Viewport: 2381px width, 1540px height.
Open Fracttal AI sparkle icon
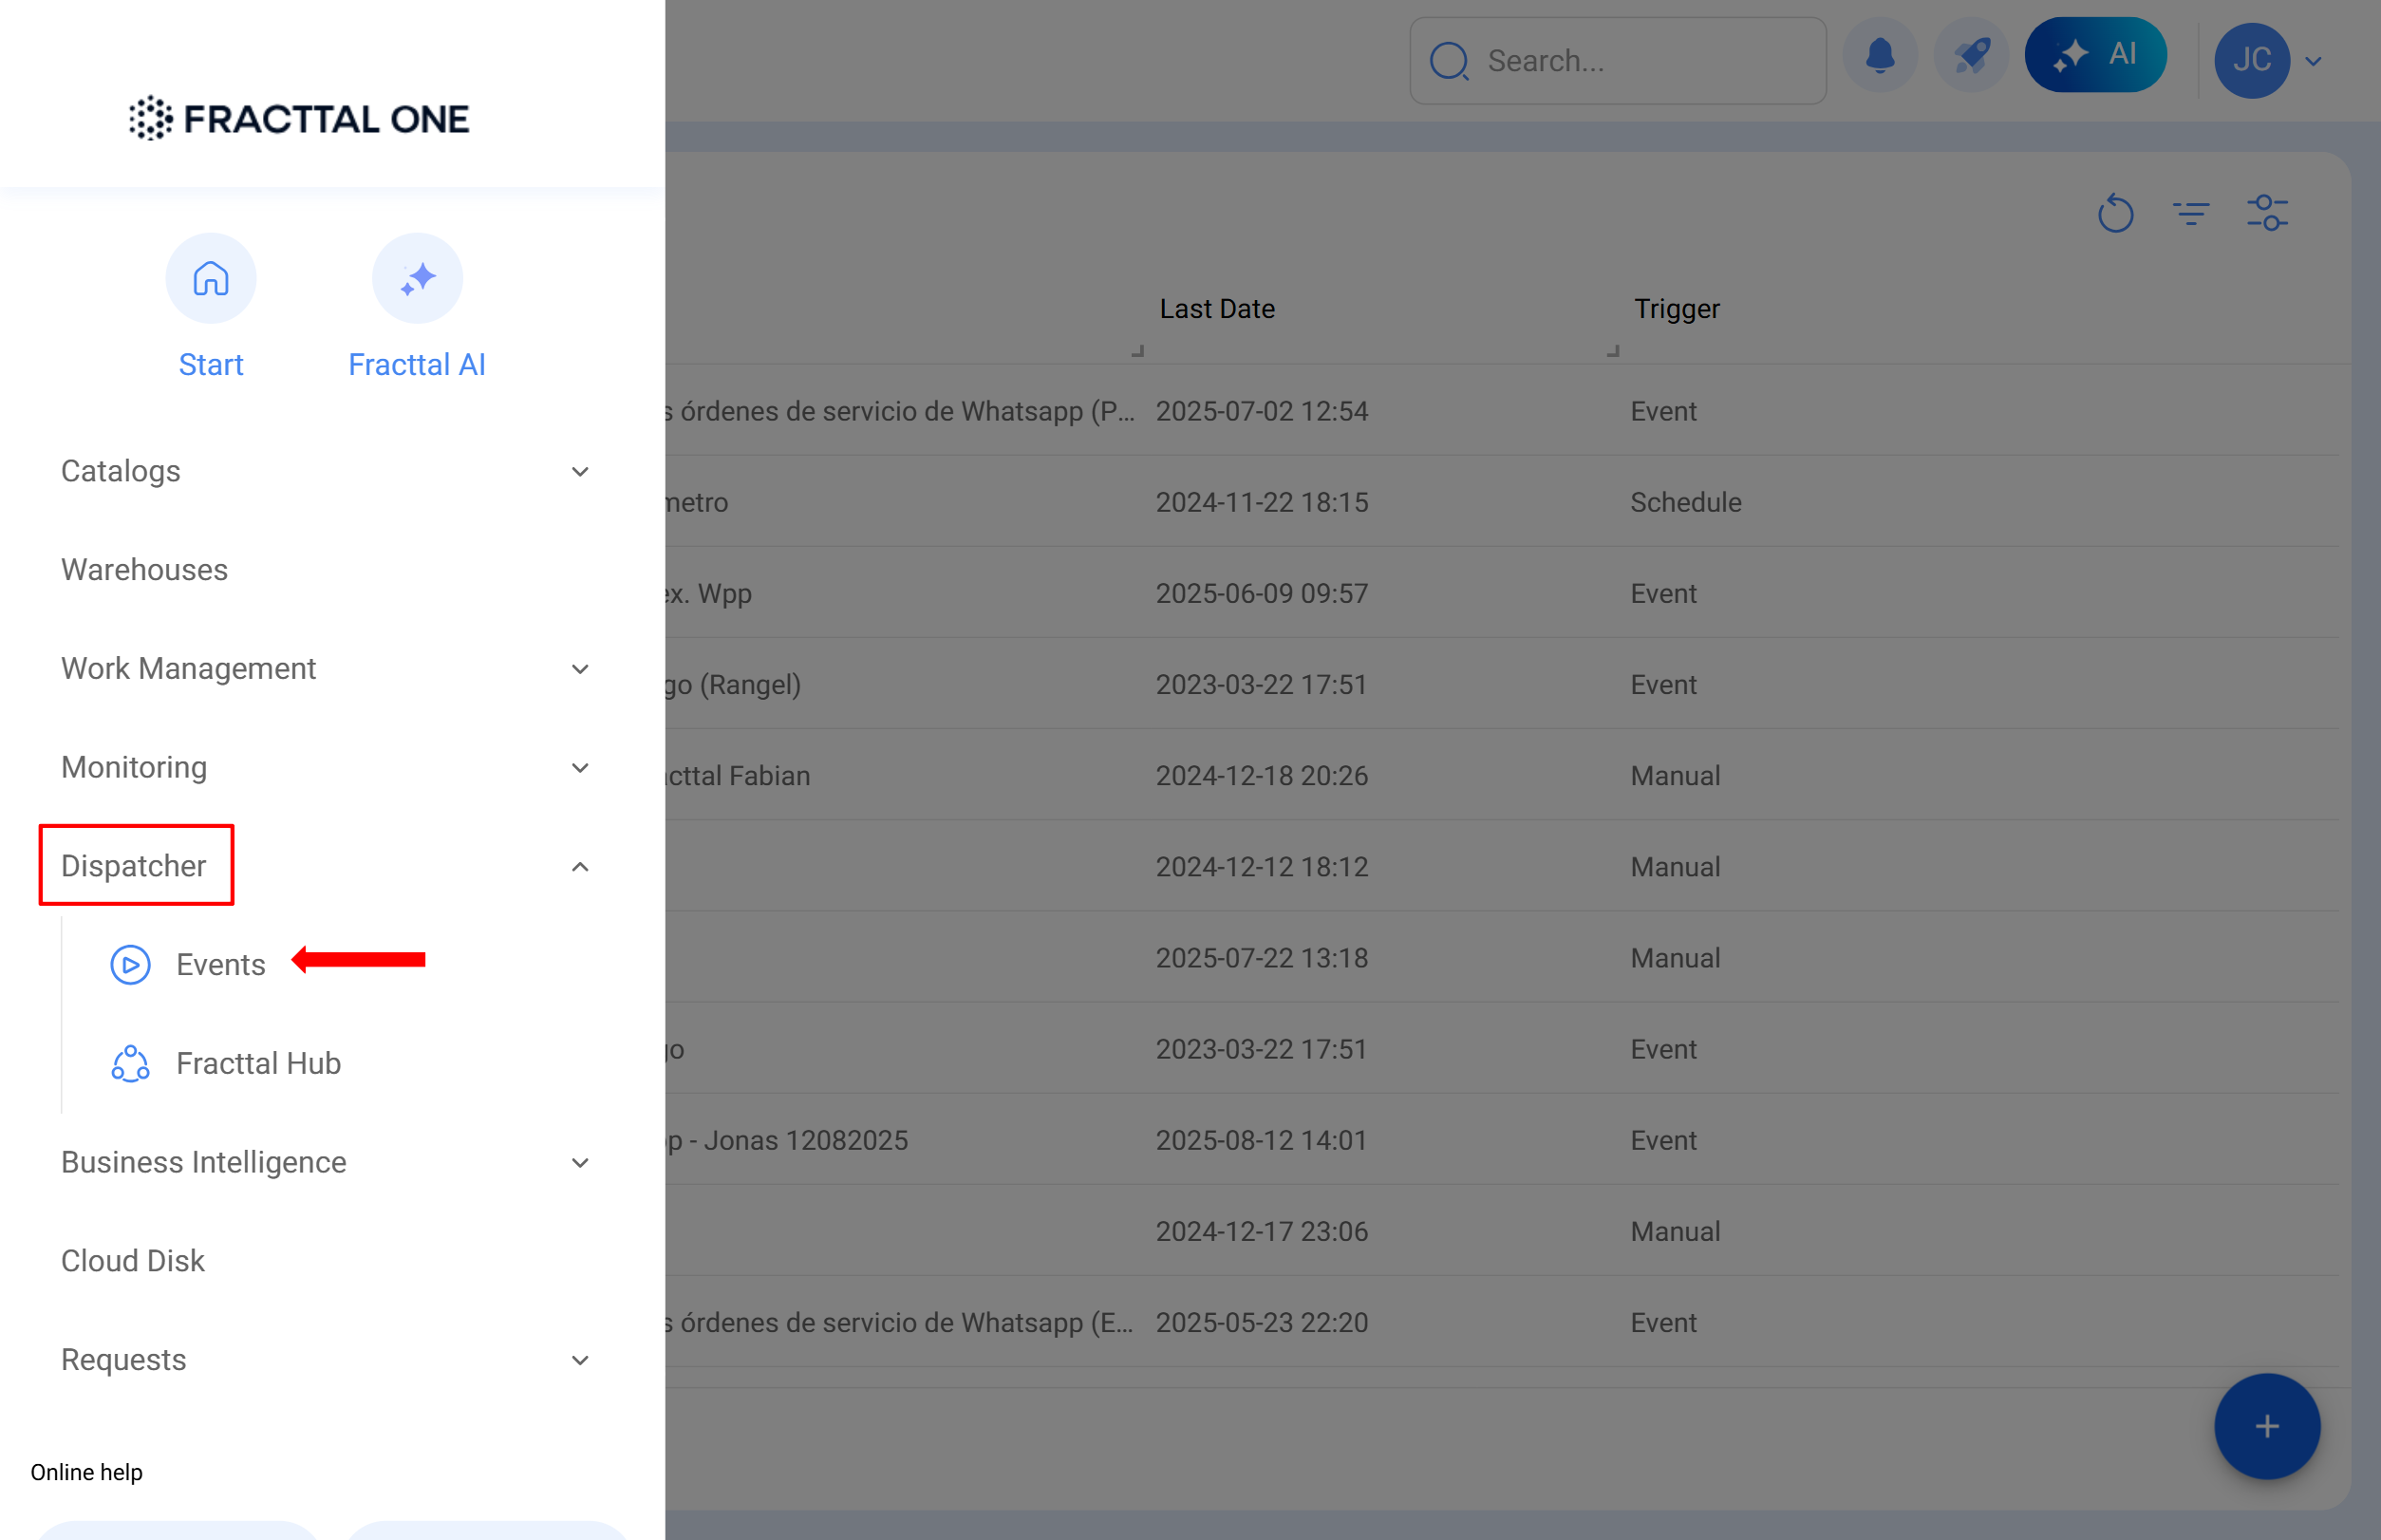[x=417, y=279]
